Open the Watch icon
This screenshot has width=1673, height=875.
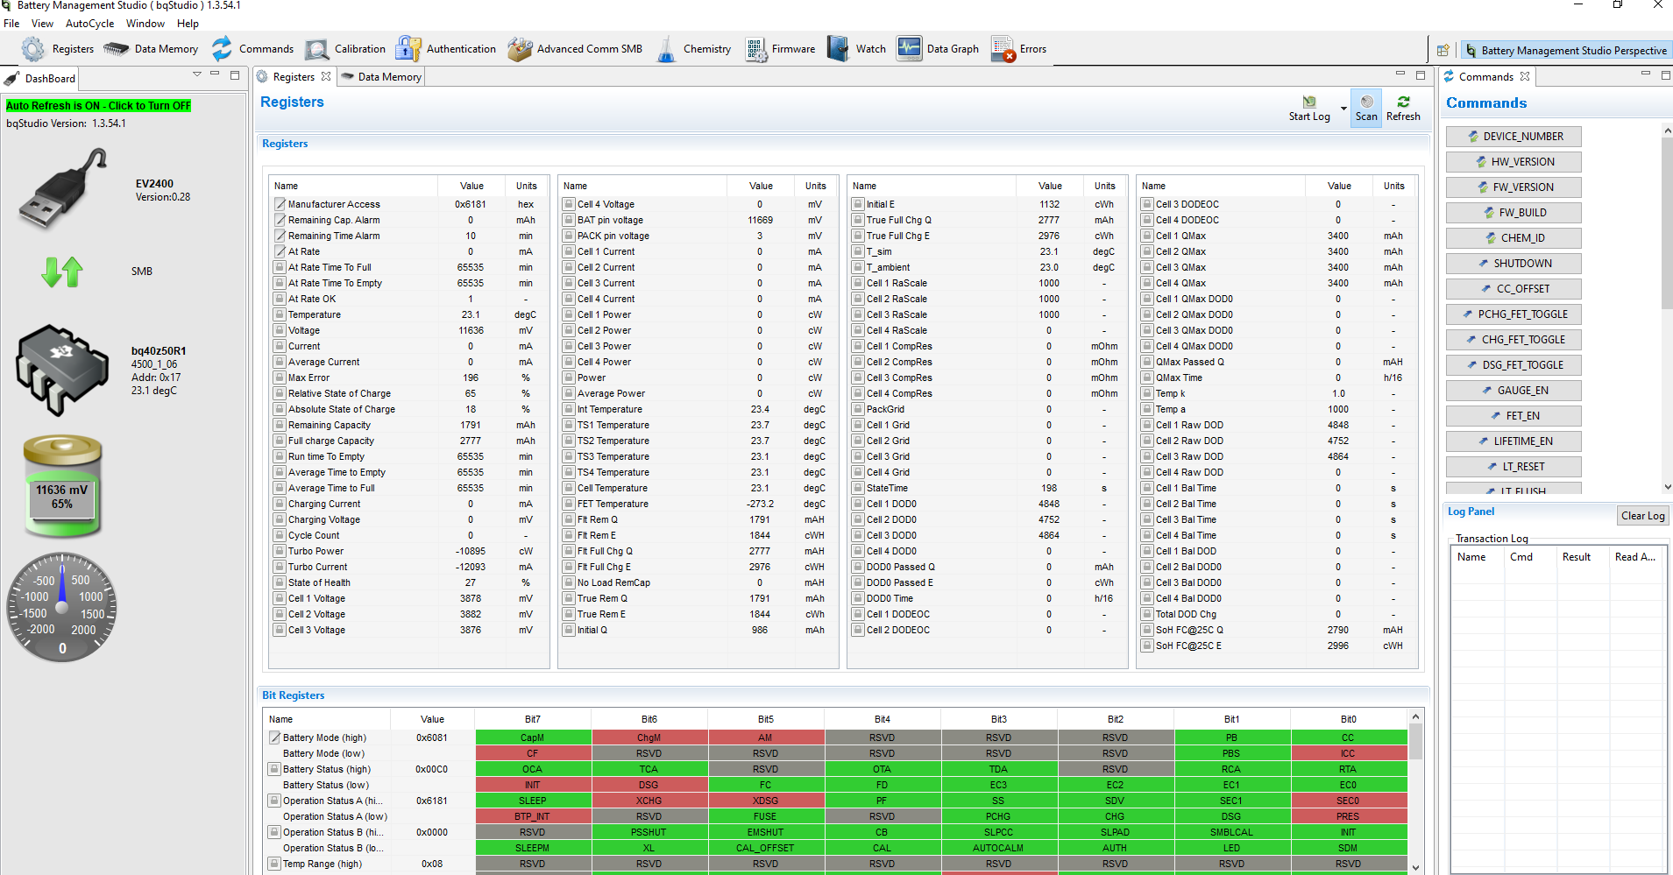pyautogui.click(x=839, y=49)
